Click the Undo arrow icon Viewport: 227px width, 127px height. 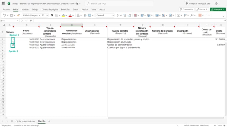4,15
